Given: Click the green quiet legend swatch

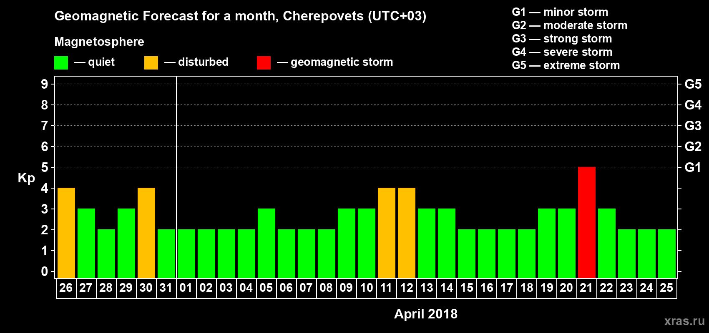Looking at the screenshot, I should click(x=61, y=63).
